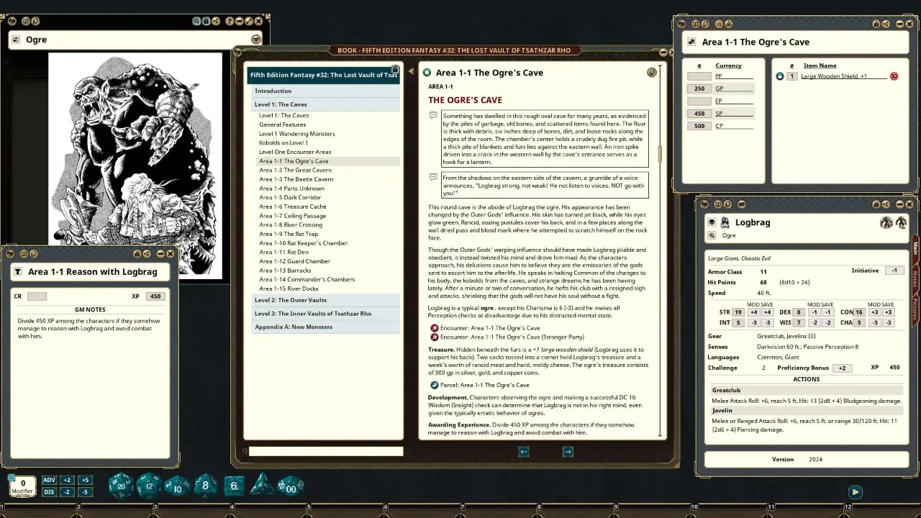
Task: Collapse the Level 1: The Caves section
Action: [x=325, y=104]
